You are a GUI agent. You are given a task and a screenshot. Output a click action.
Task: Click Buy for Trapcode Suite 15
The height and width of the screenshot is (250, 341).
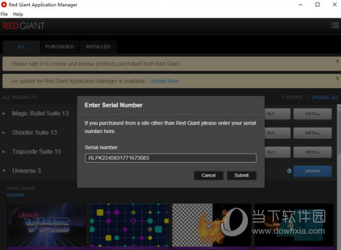278,152
